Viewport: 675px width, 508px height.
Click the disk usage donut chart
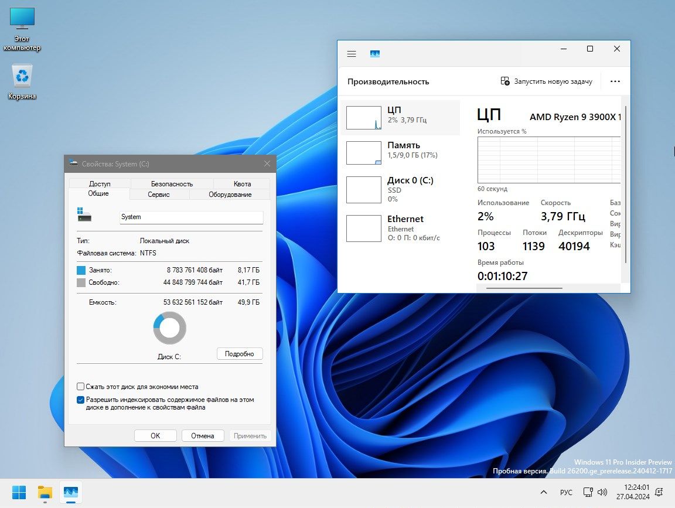[x=169, y=328]
